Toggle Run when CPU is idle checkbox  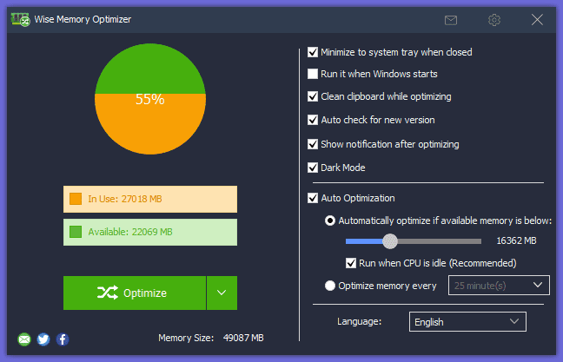(351, 263)
